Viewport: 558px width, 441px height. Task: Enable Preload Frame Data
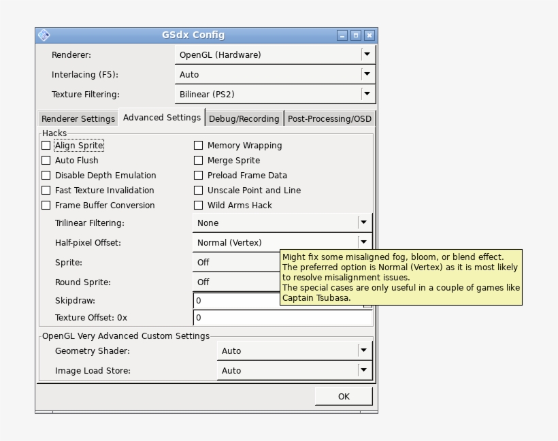(x=199, y=176)
